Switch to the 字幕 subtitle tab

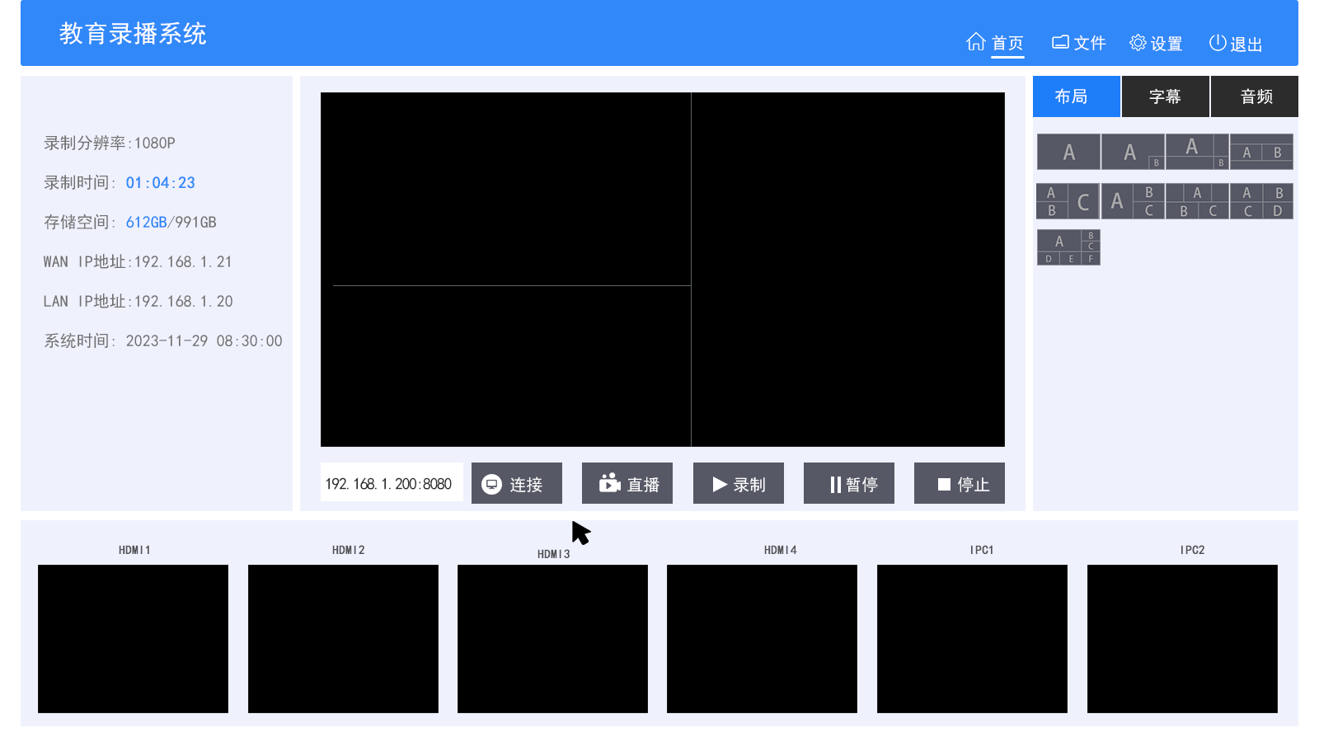(1165, 96)
